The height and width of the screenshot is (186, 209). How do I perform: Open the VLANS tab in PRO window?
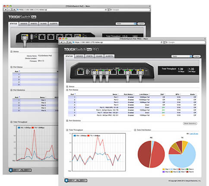tap(99, 56)
